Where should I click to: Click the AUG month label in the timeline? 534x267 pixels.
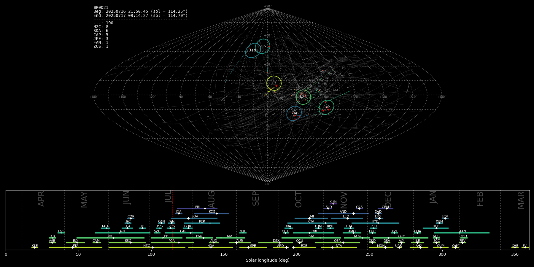point(212,199)
